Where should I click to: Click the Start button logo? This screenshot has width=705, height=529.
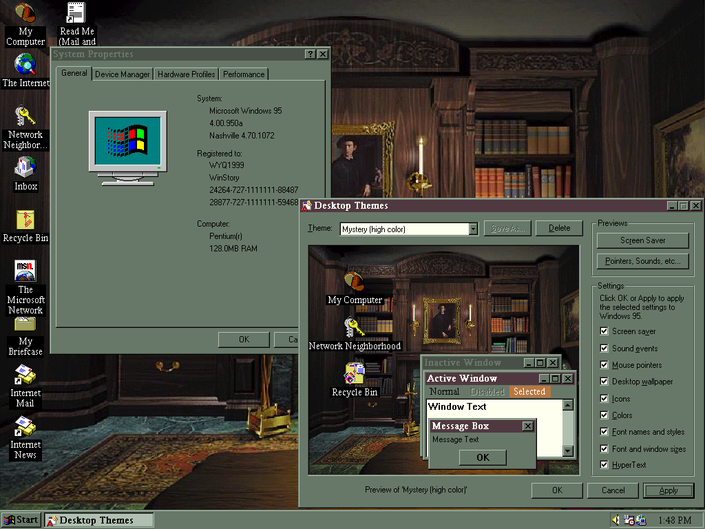[9, 520]
